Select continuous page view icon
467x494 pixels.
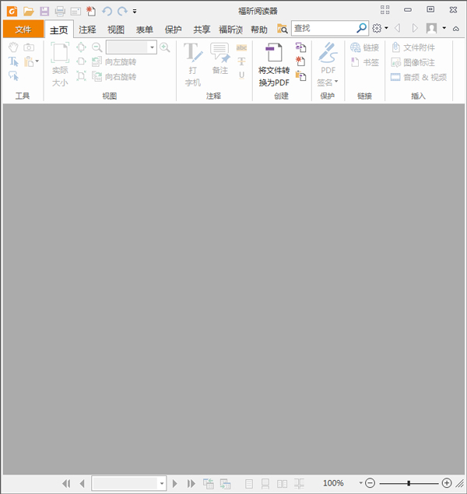265,484
